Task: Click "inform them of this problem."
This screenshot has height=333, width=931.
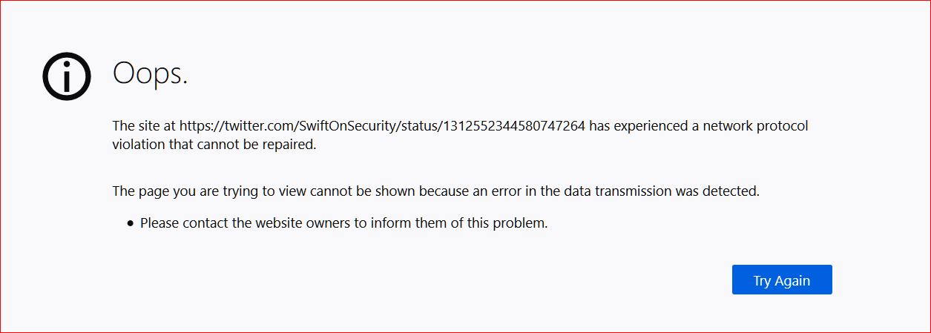Action: [459, 222]
